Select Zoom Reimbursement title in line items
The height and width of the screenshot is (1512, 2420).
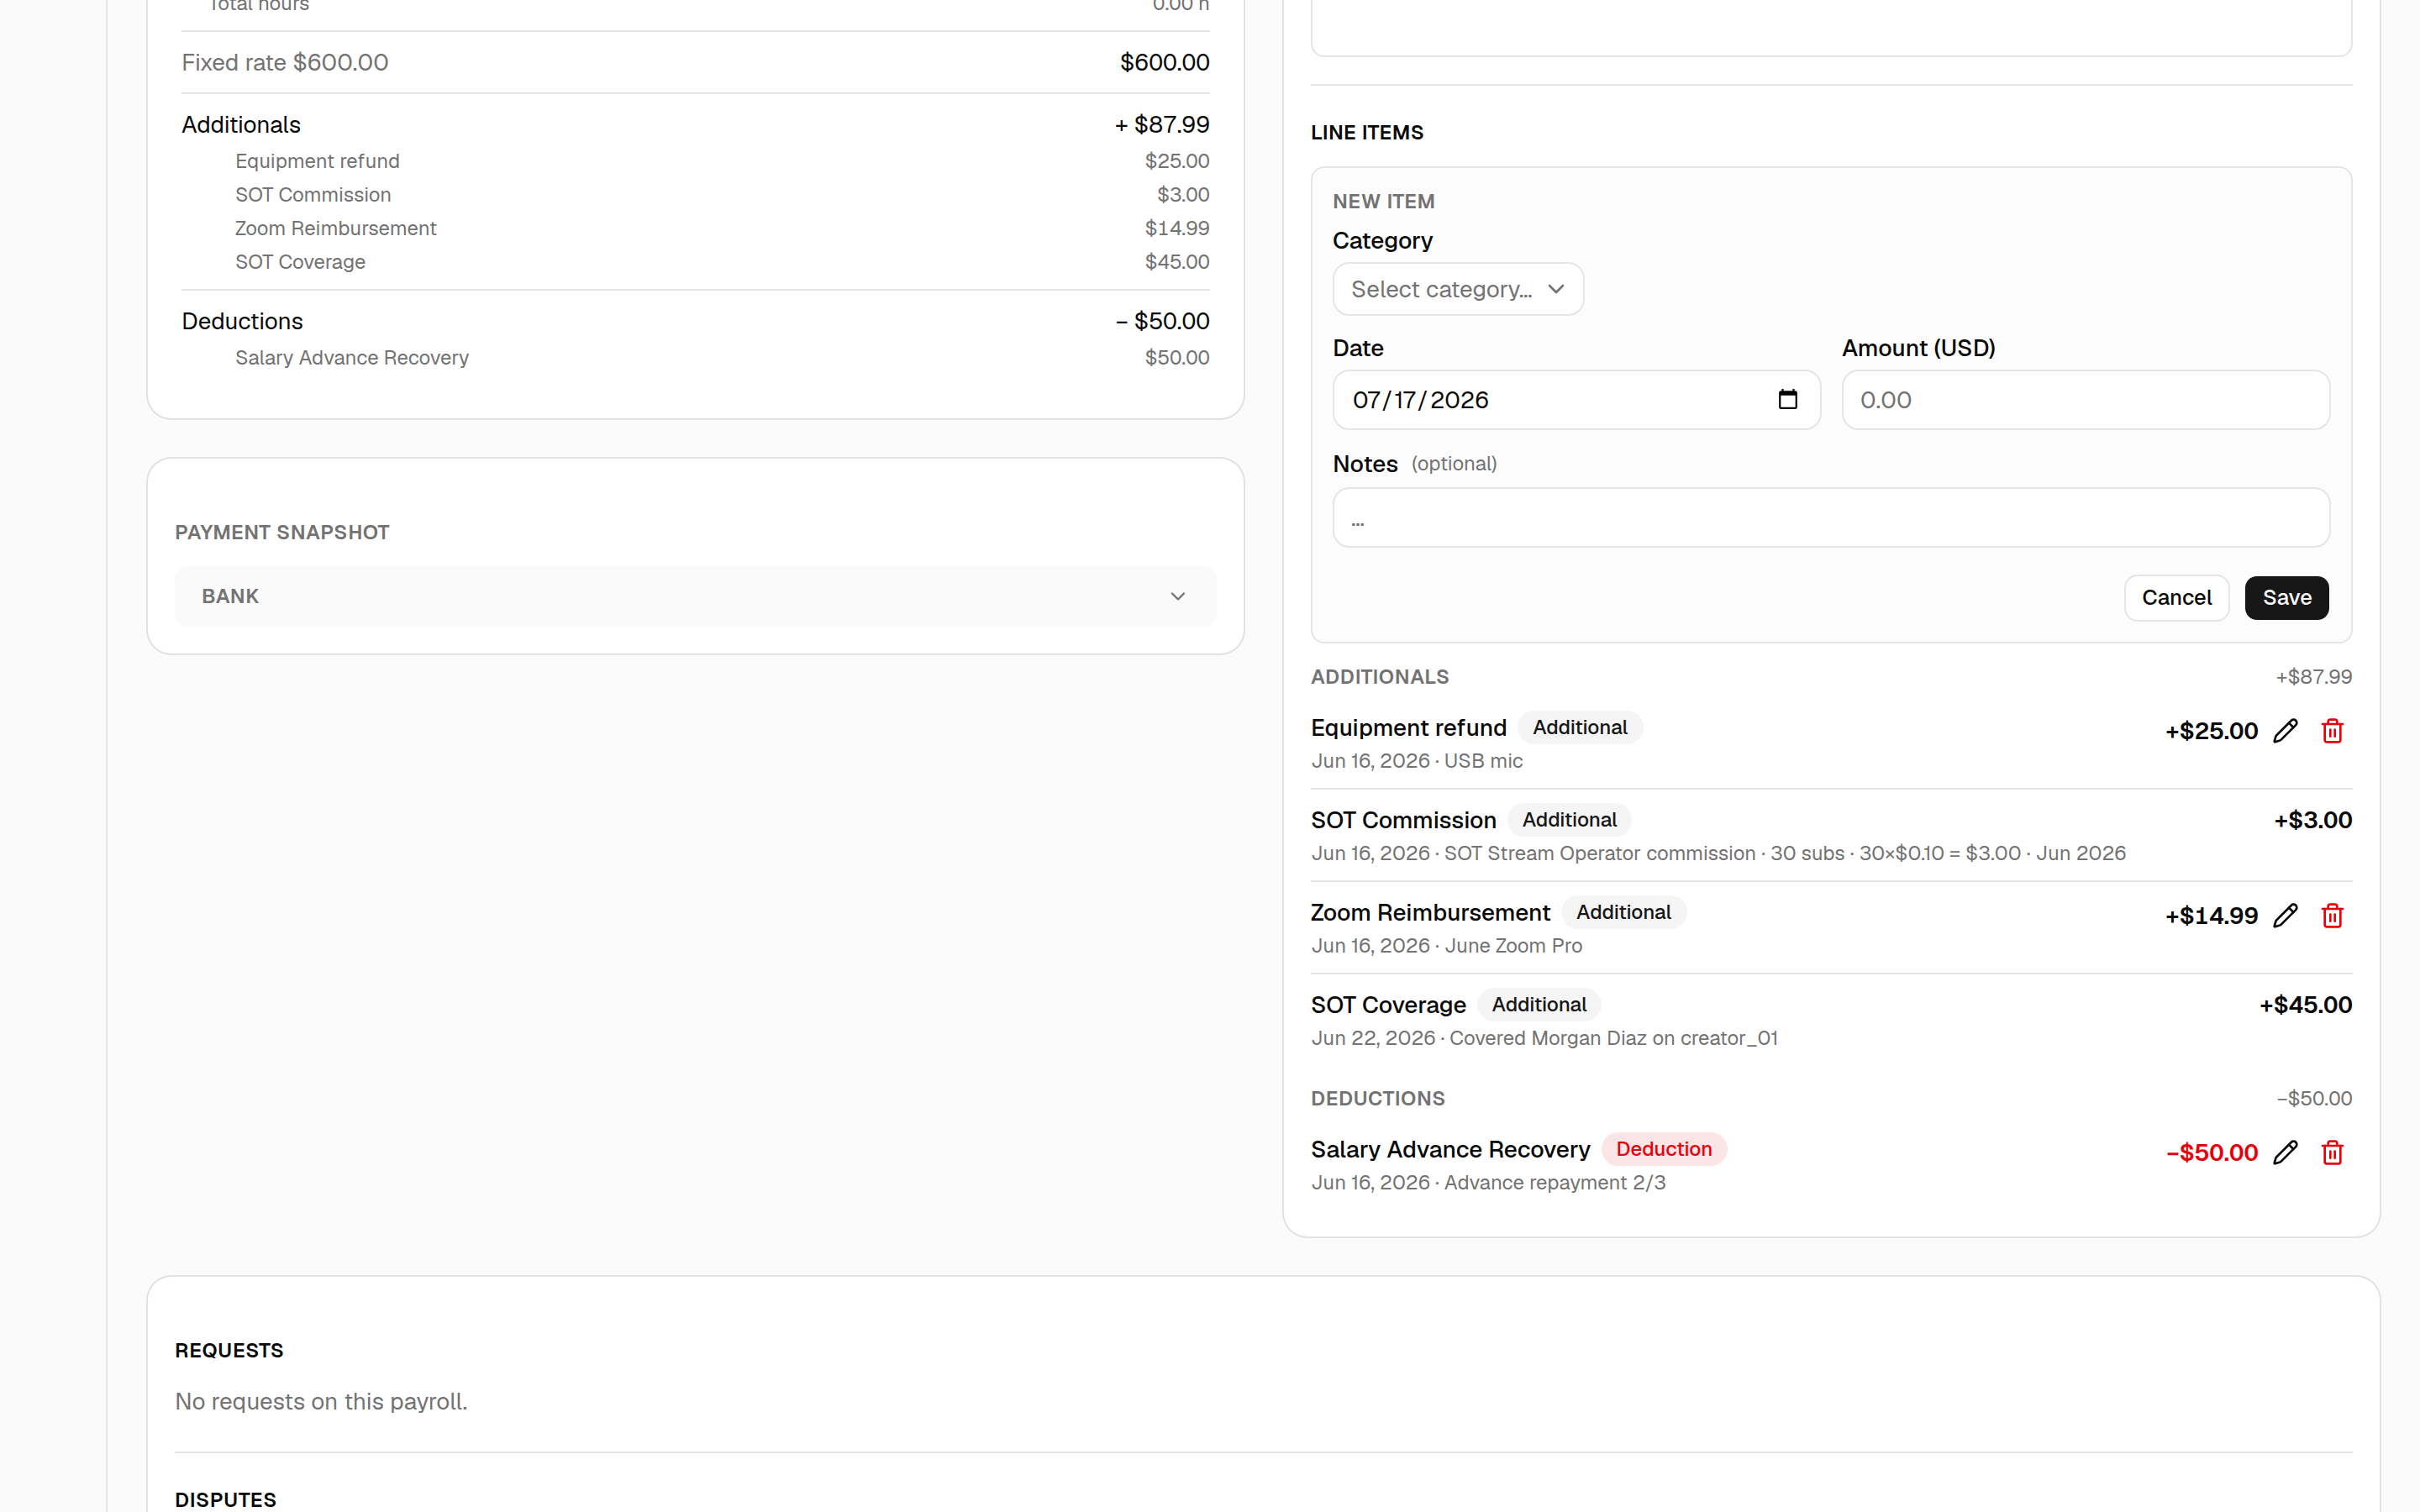pos(1430,913)
